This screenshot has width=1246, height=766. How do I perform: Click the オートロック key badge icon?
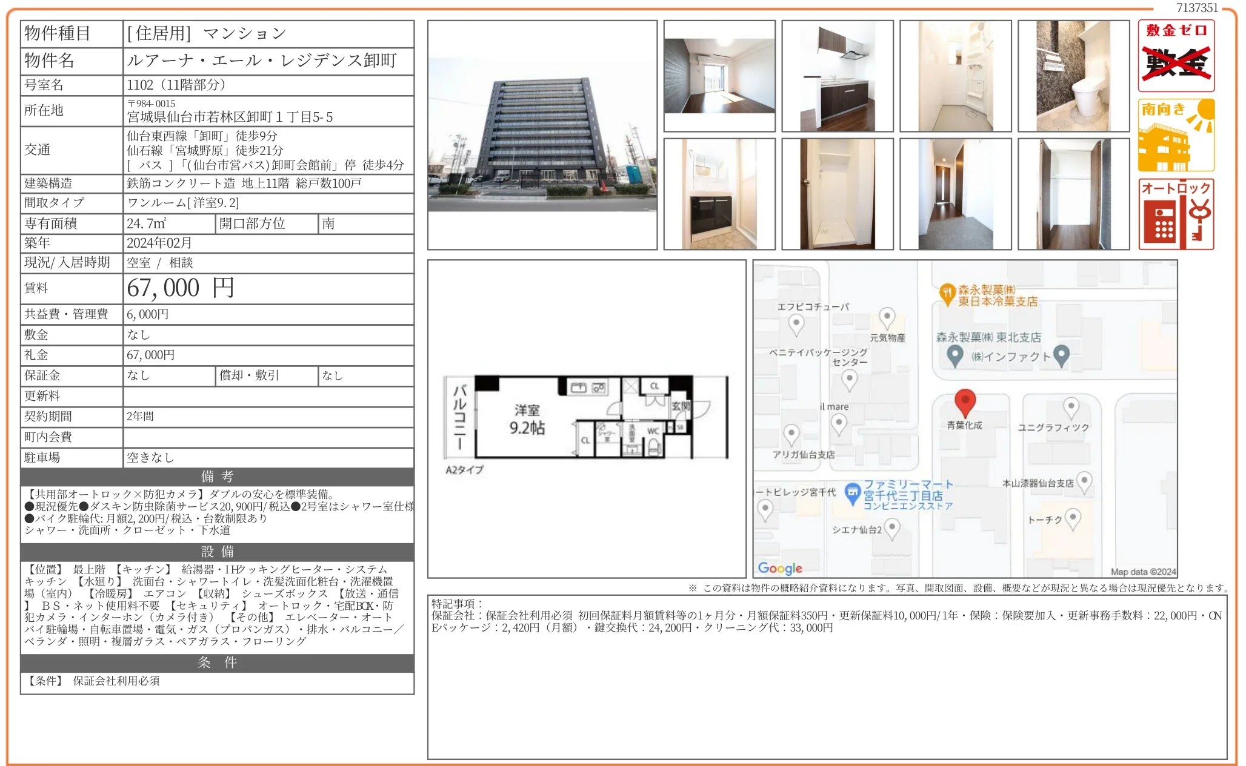click(1176, 214)
